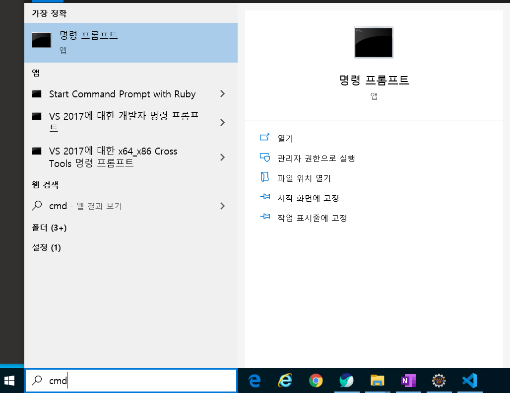Open Visual Studio Code from the taskbar

coord(470,380)
